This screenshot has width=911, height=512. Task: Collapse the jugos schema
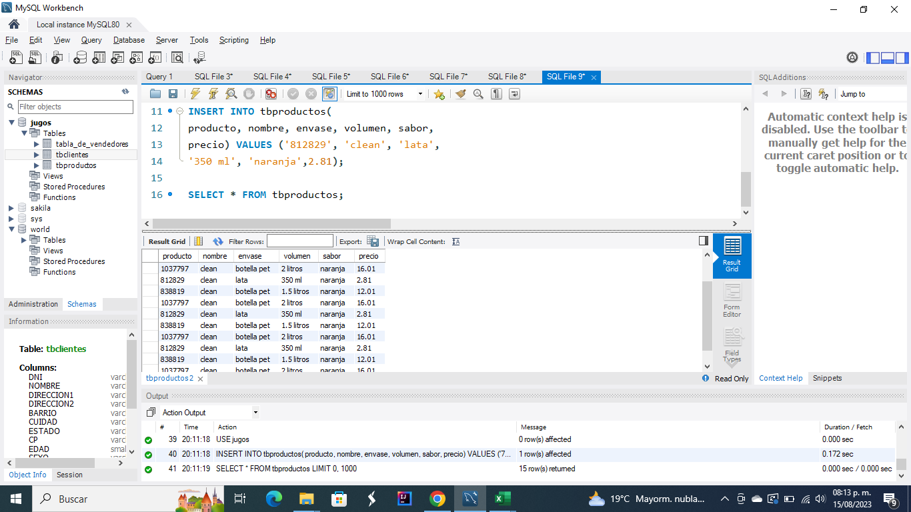[x=12, y=123]
